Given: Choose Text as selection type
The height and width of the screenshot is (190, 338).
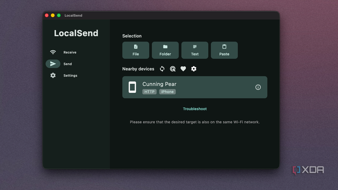Looking at the screenshot, I should click(195, 50).
